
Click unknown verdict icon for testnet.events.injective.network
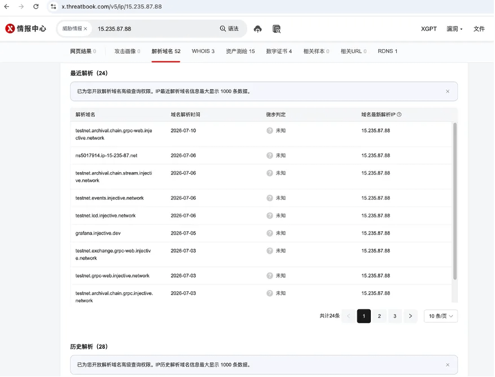pyautogui.click(x=270, y=198)
